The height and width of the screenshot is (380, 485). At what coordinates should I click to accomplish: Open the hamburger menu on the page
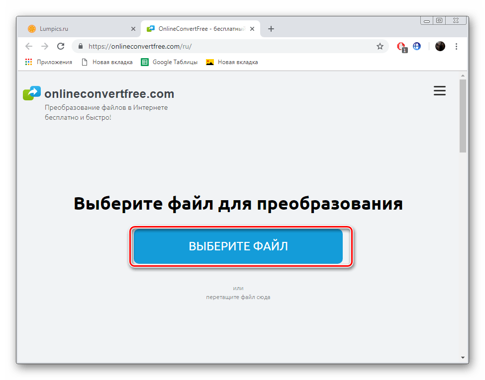(439, 90)
